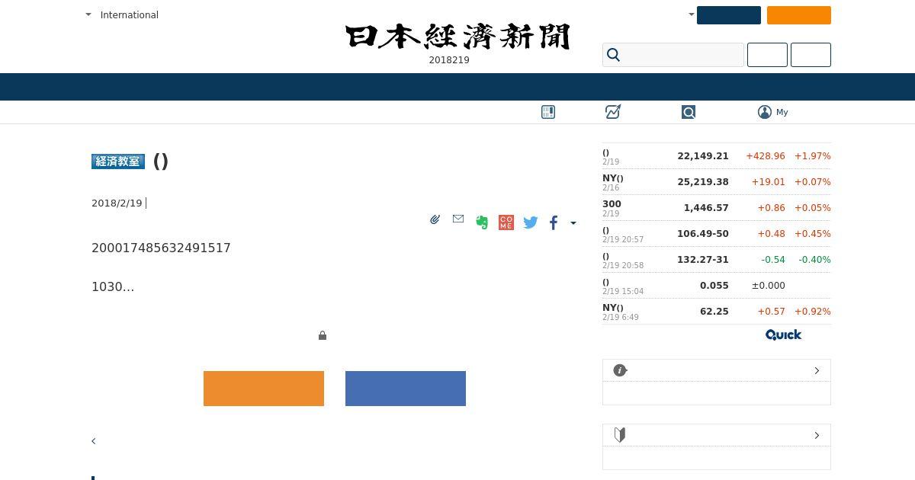This screenshot has height=480, width=915.
Task: Click the left chevron previous-article link
Action: pyautogui.click(x=94, y=441)
